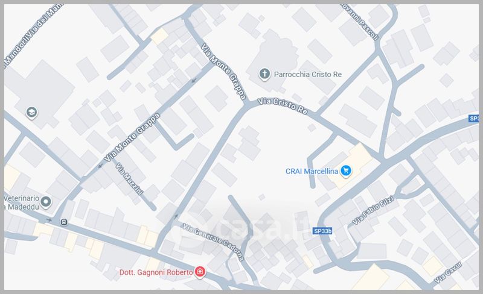Open the CRAI Marcellina place label
483x294 pixels.
coord(312,171)
